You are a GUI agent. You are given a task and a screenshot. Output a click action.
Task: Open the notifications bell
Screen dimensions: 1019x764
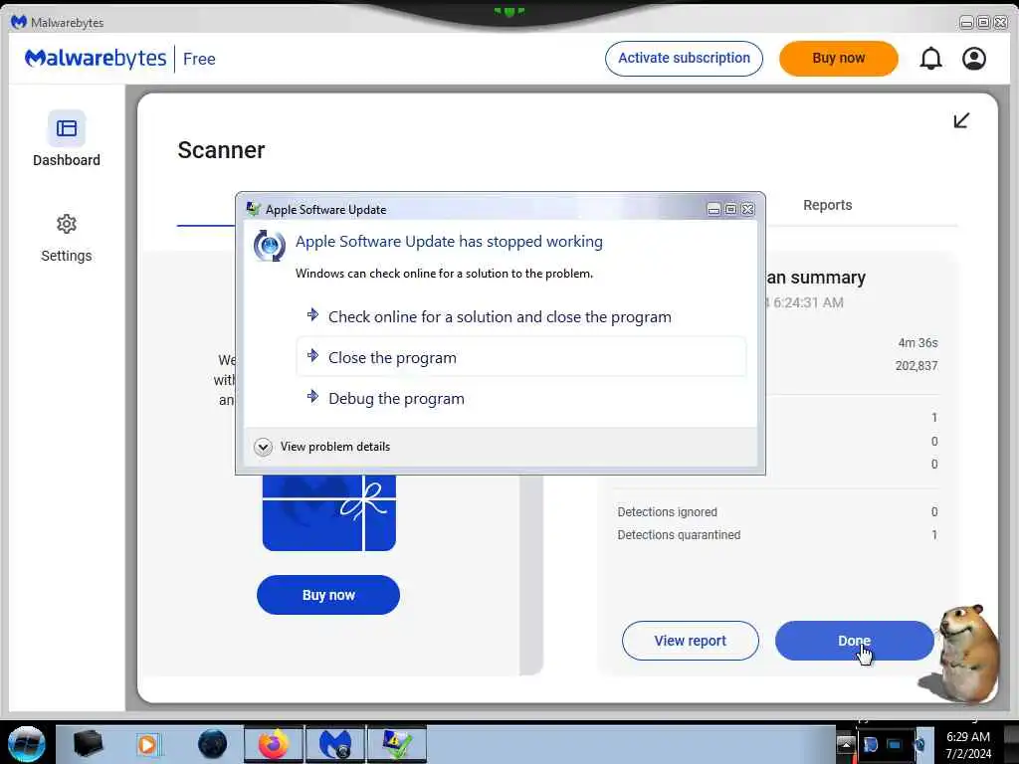click(930, 59)
